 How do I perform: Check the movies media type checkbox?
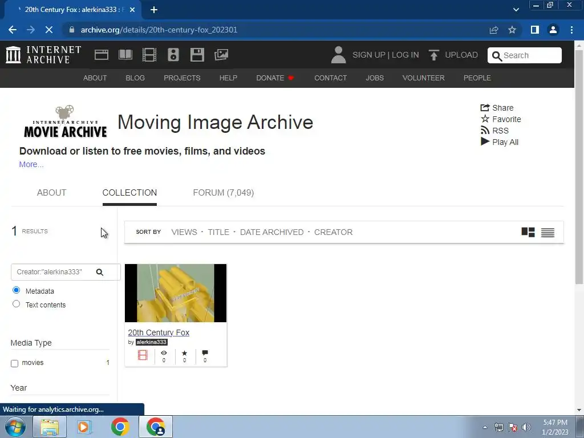(x=14, y=363)
